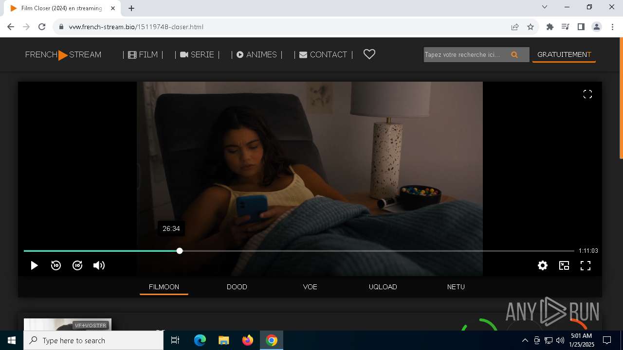Show hidden system tray icons
The image size is (623, 350).
[x=525, y=340]
